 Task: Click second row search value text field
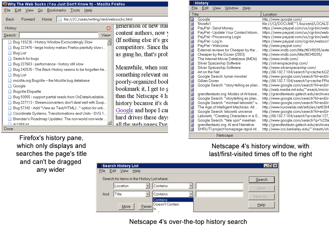(x=219, y=194)
